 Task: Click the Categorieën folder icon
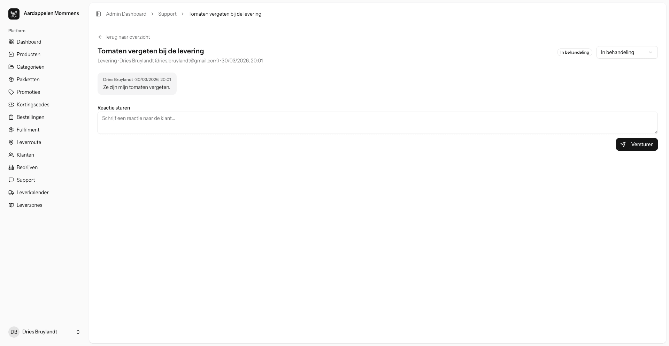click(11, 67)
